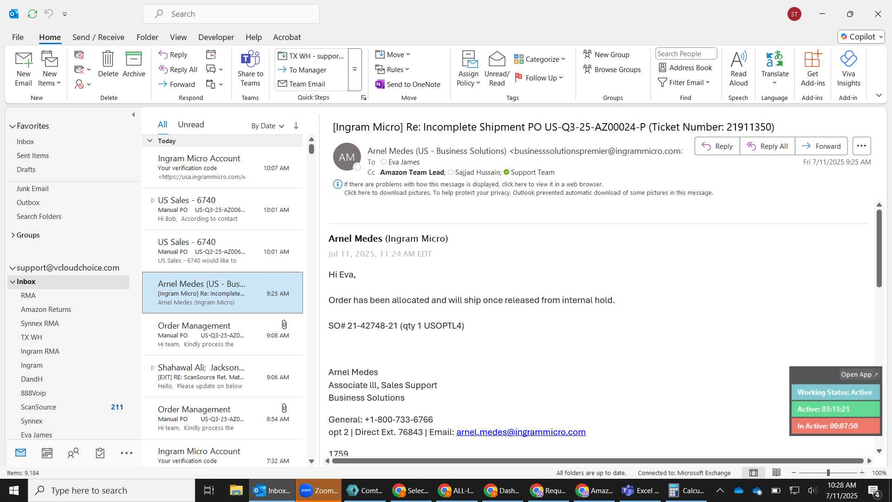
Task: Click reading pane horizontal scrollbar
Action: [x=597, y=461]
